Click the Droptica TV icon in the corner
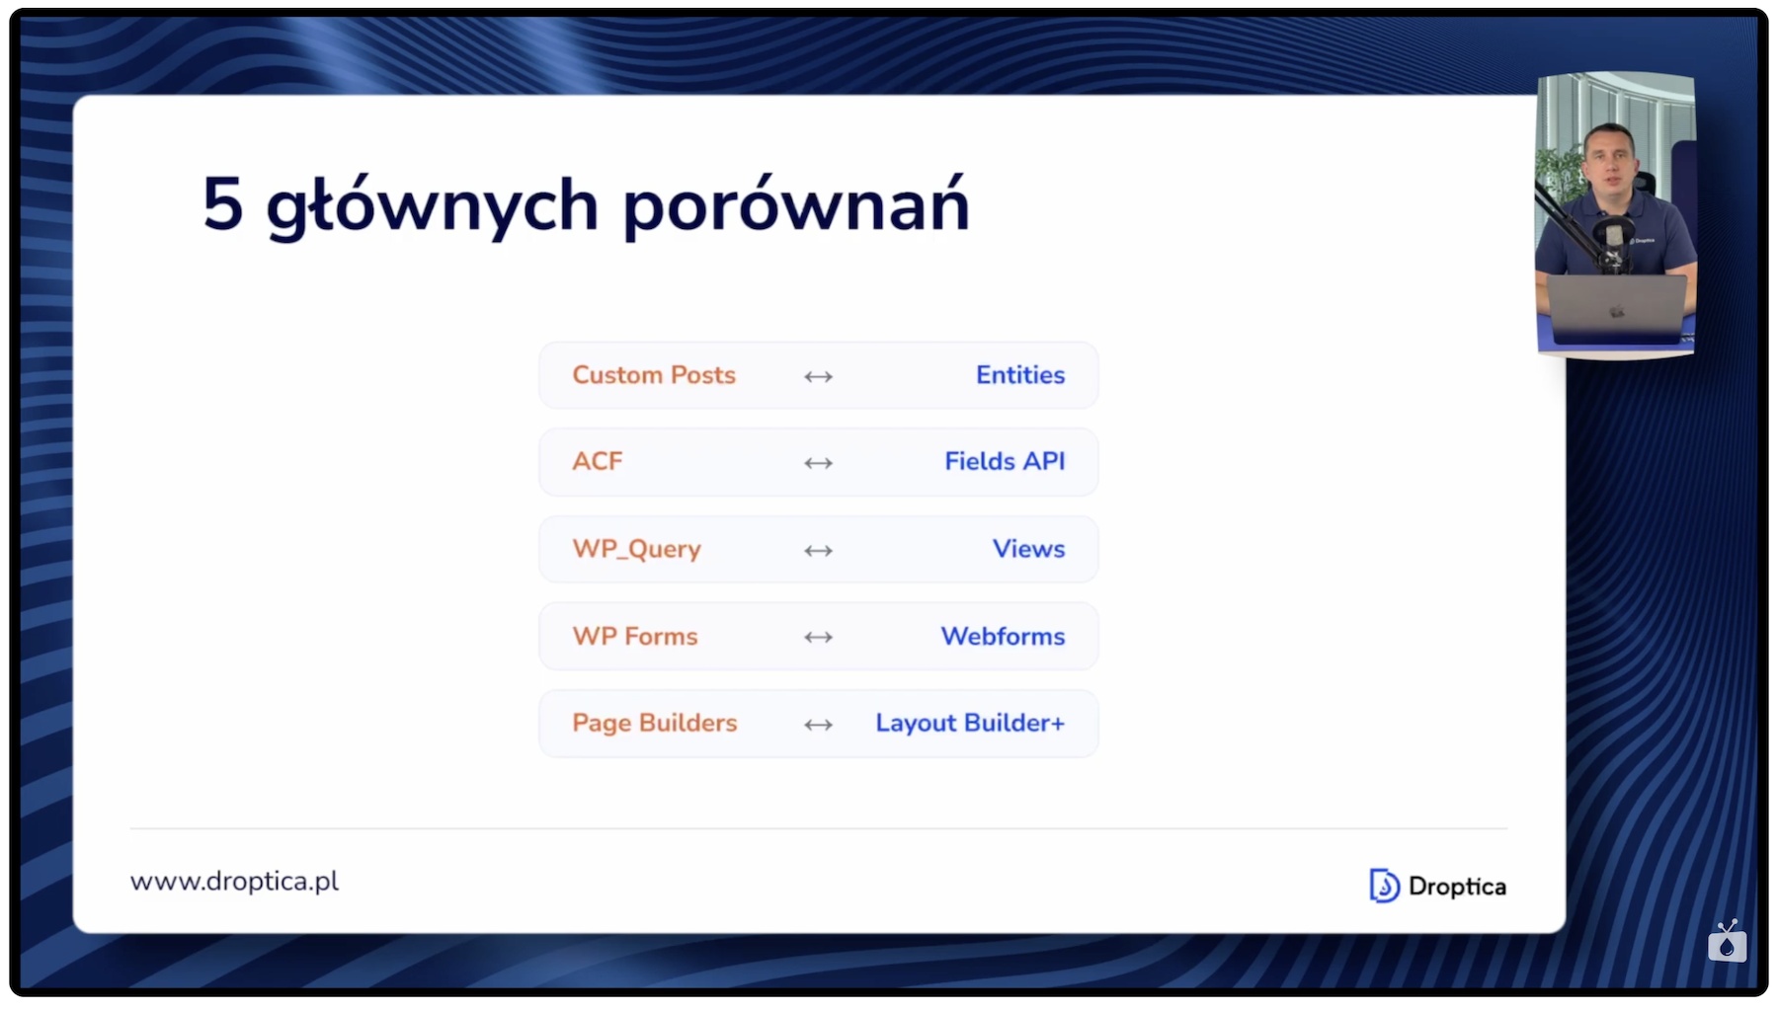This screenshot has height=1010, width=1778. tap(1729, 945)
